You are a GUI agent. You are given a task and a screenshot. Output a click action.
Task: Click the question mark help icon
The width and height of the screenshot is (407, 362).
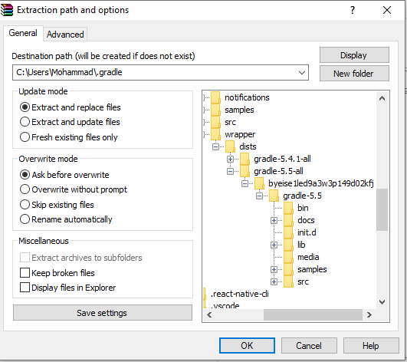coord(353,10)
